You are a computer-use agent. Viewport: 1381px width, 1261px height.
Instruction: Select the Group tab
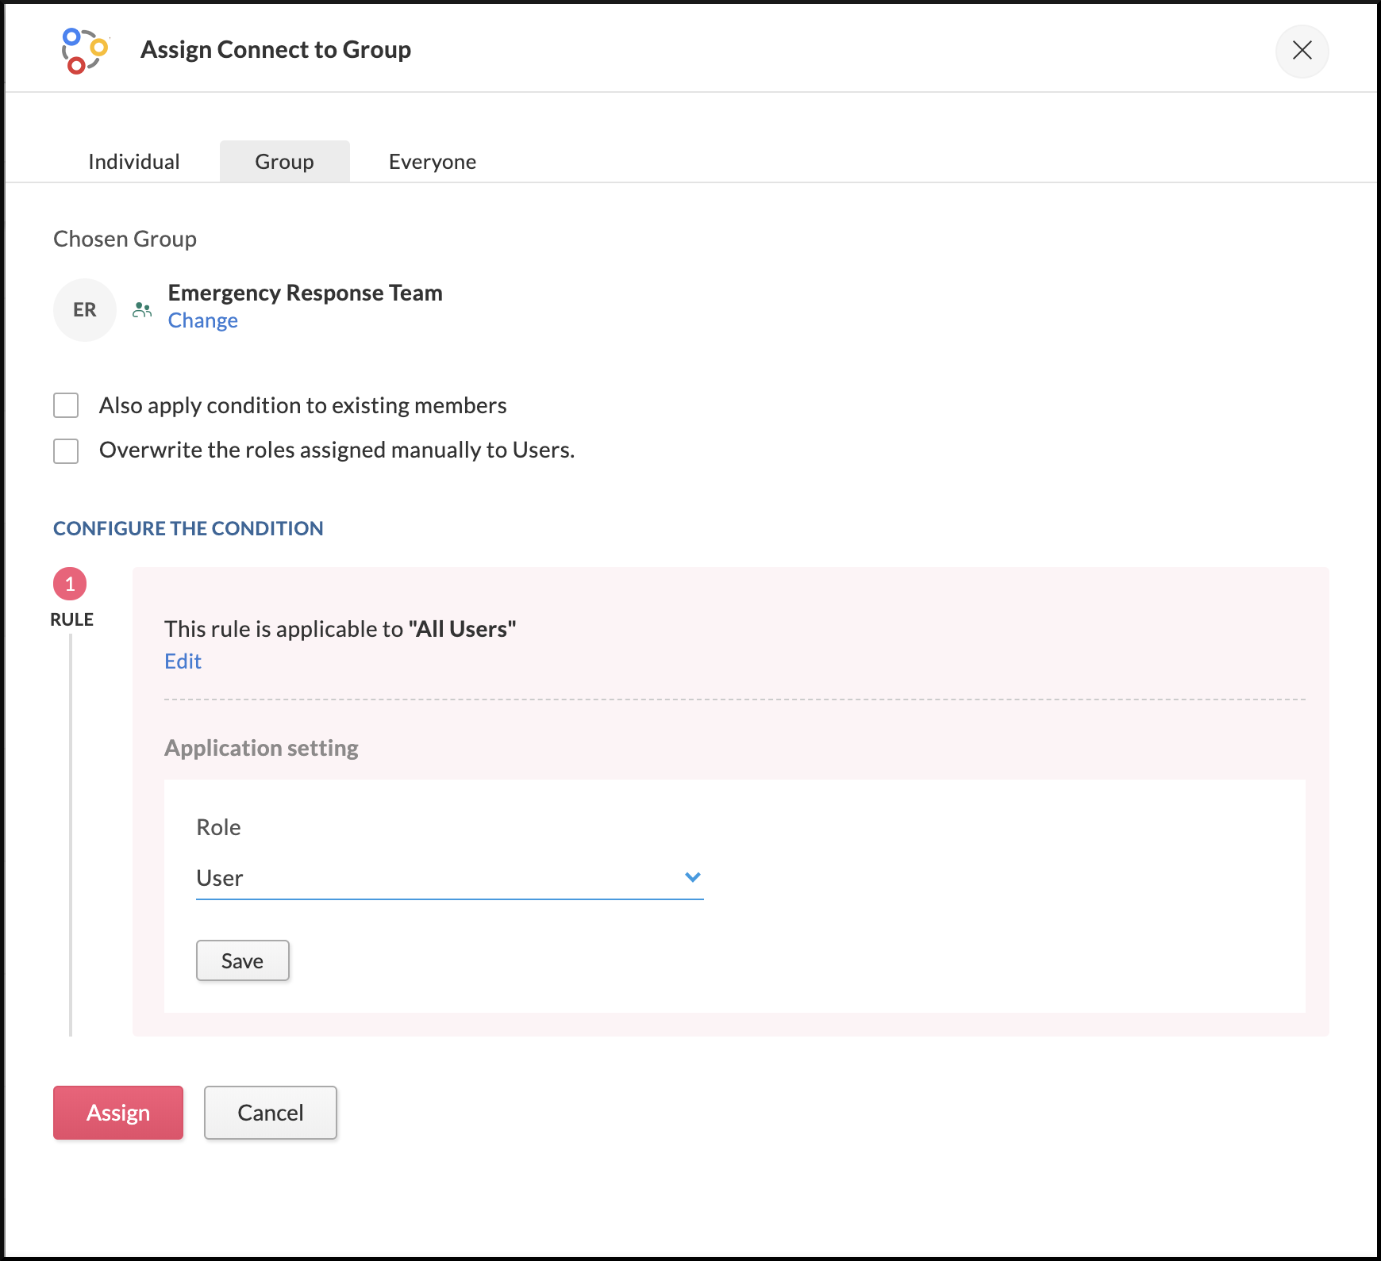coord(284,162)
